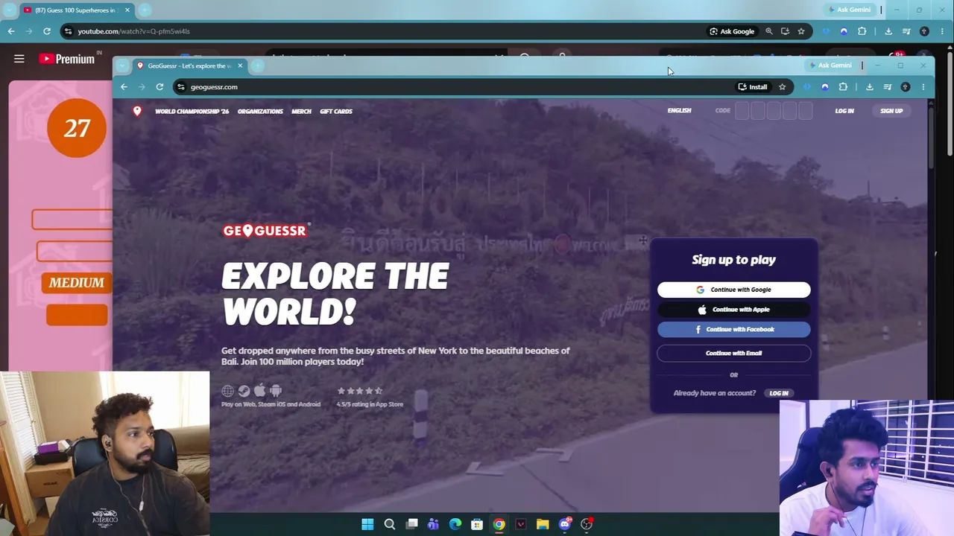Open a new tab in the YouTube window

coord(145,10)
